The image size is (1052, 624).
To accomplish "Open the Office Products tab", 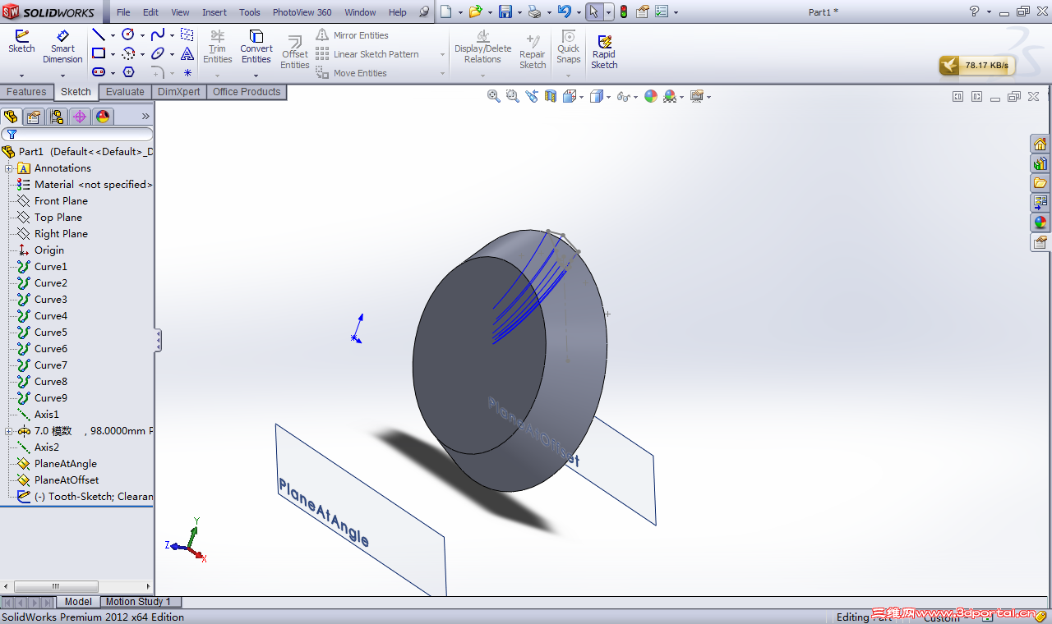I will click(x=247, y=92).
